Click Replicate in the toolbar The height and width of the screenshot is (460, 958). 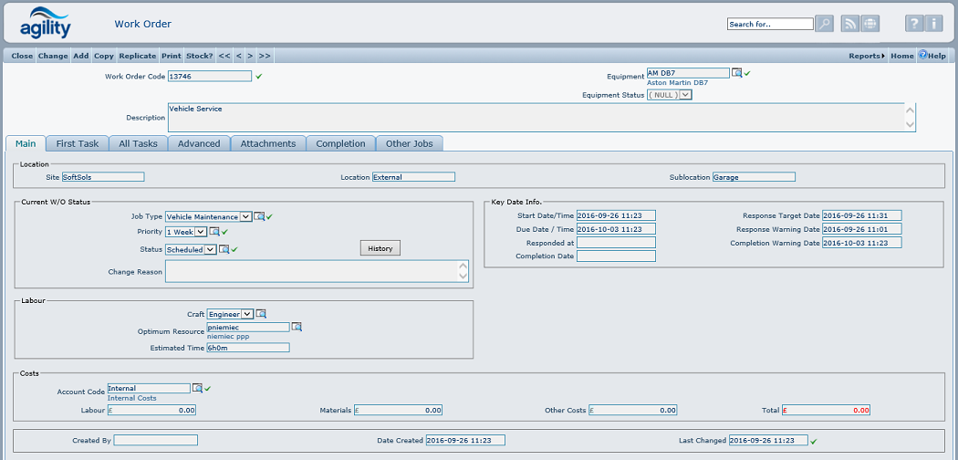pyautogui.click(x=137, y=56)
